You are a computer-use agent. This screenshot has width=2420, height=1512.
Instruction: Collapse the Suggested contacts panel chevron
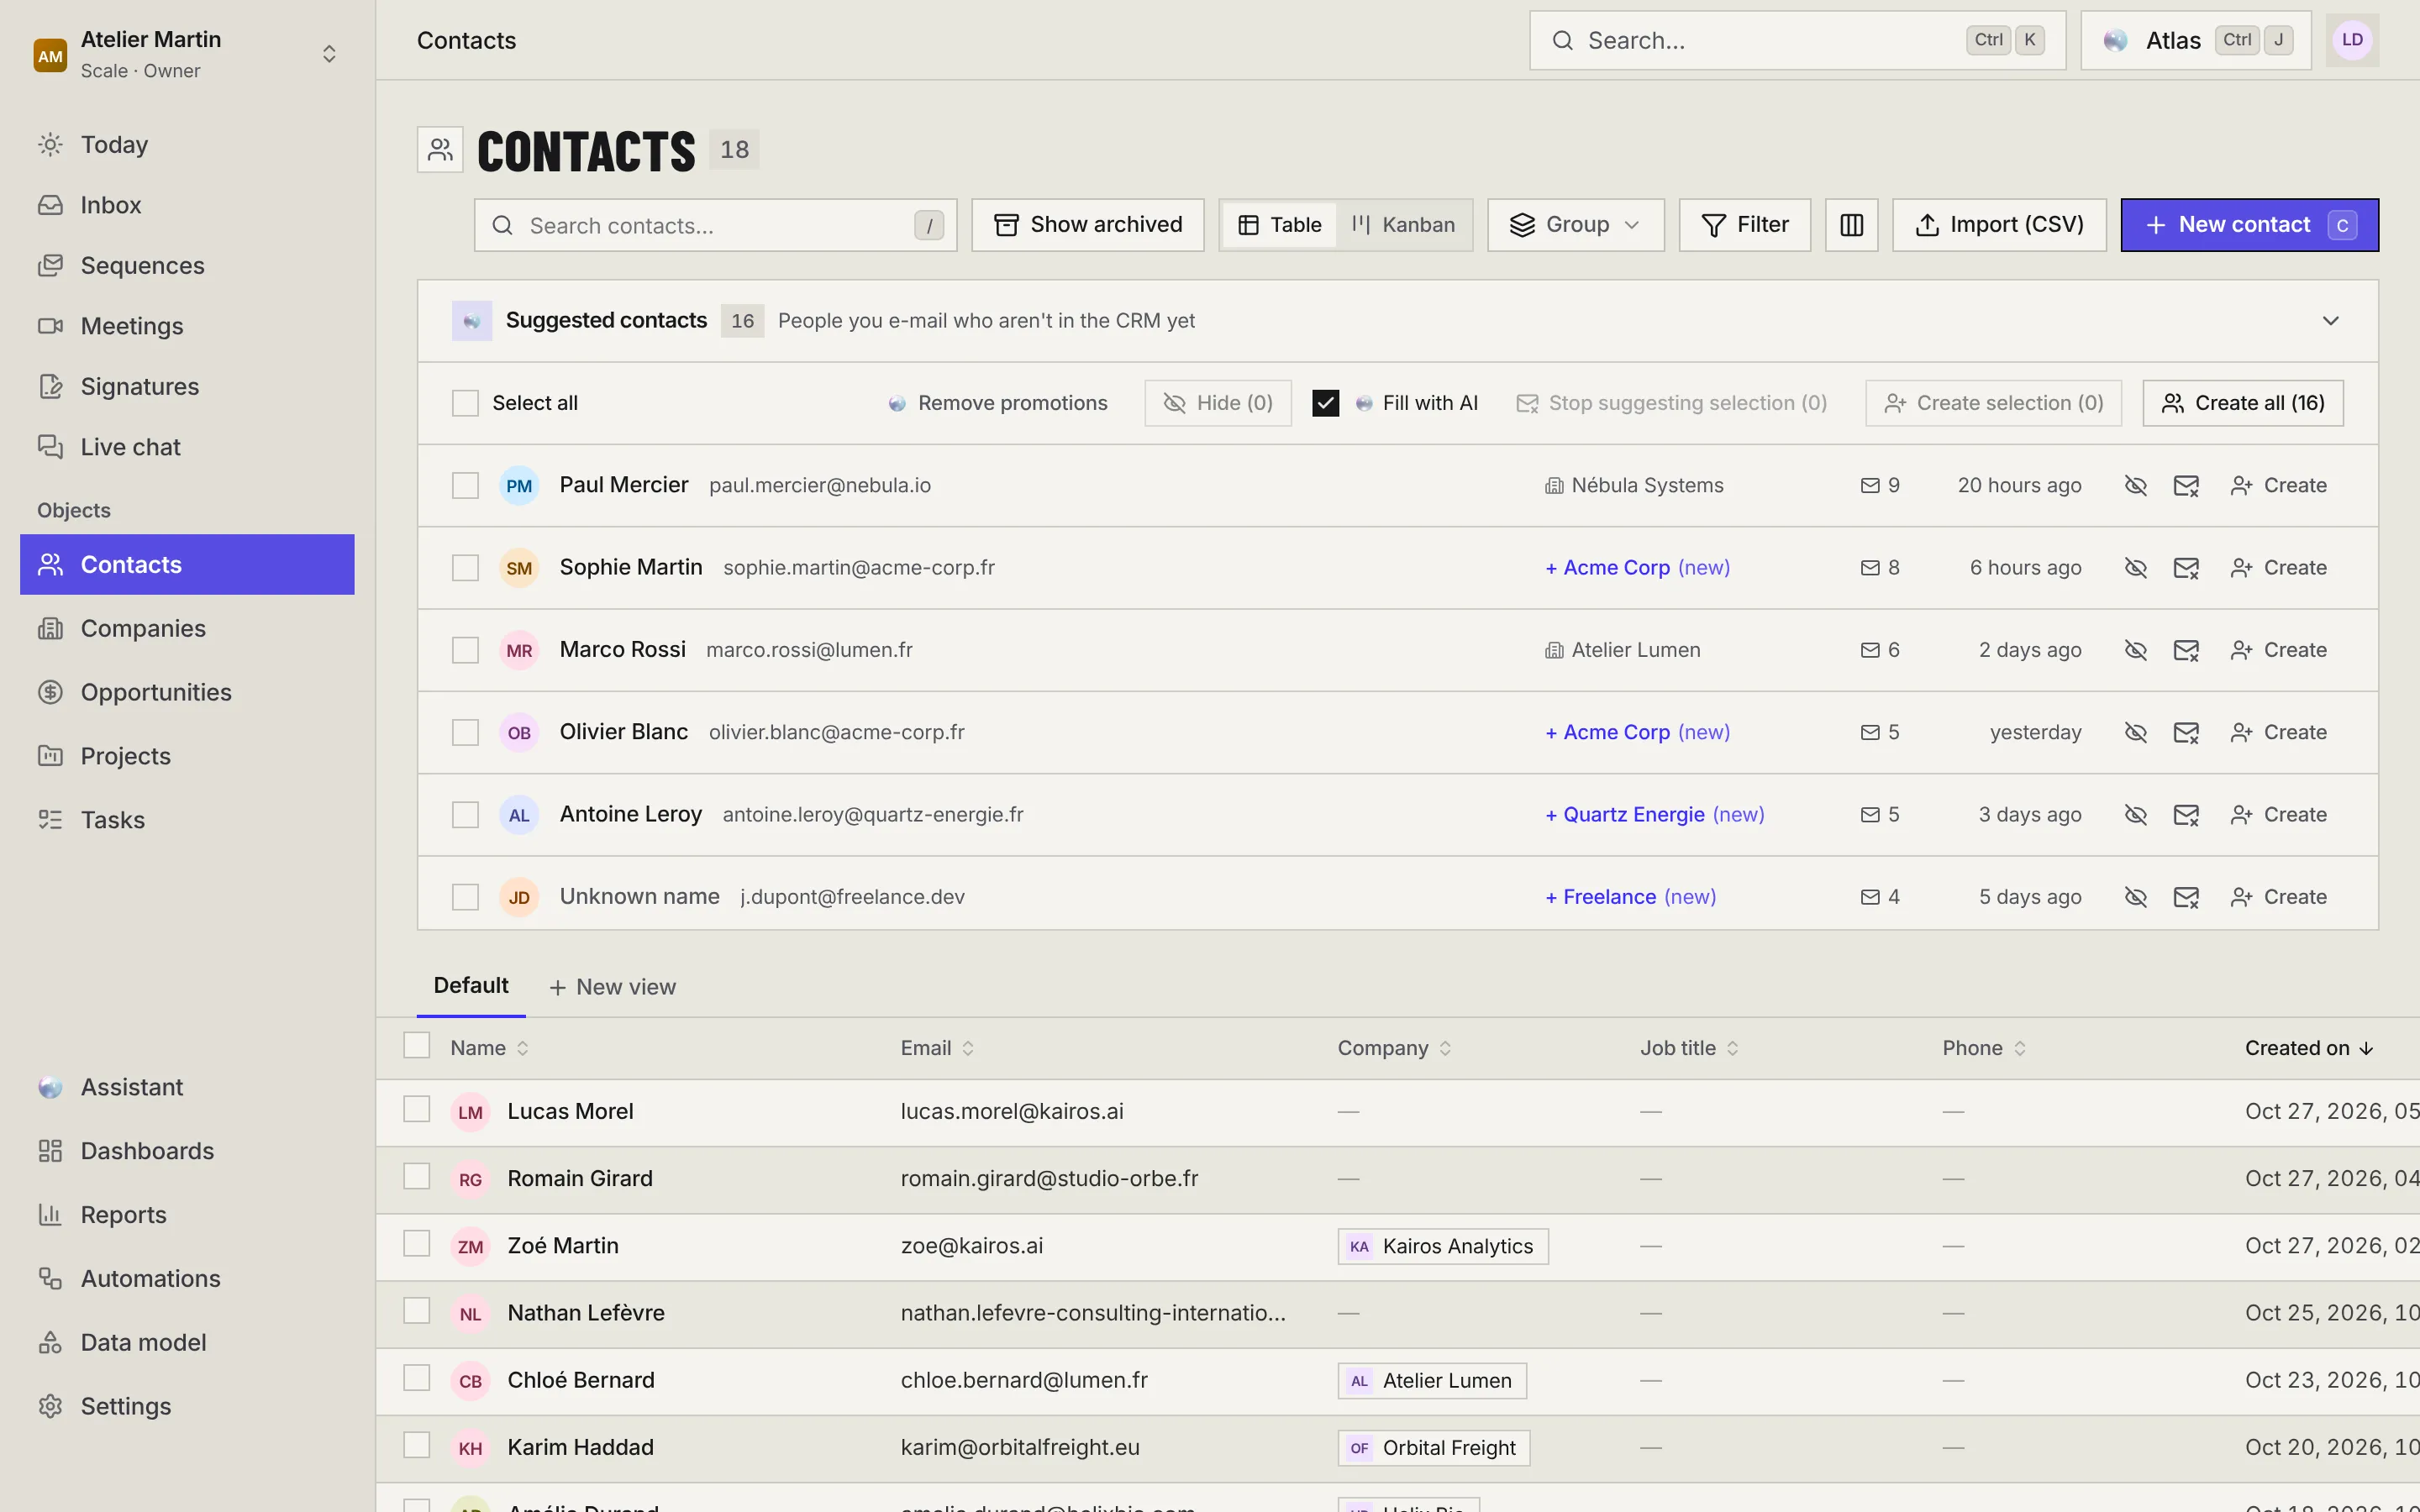(x=2330, y=321)
